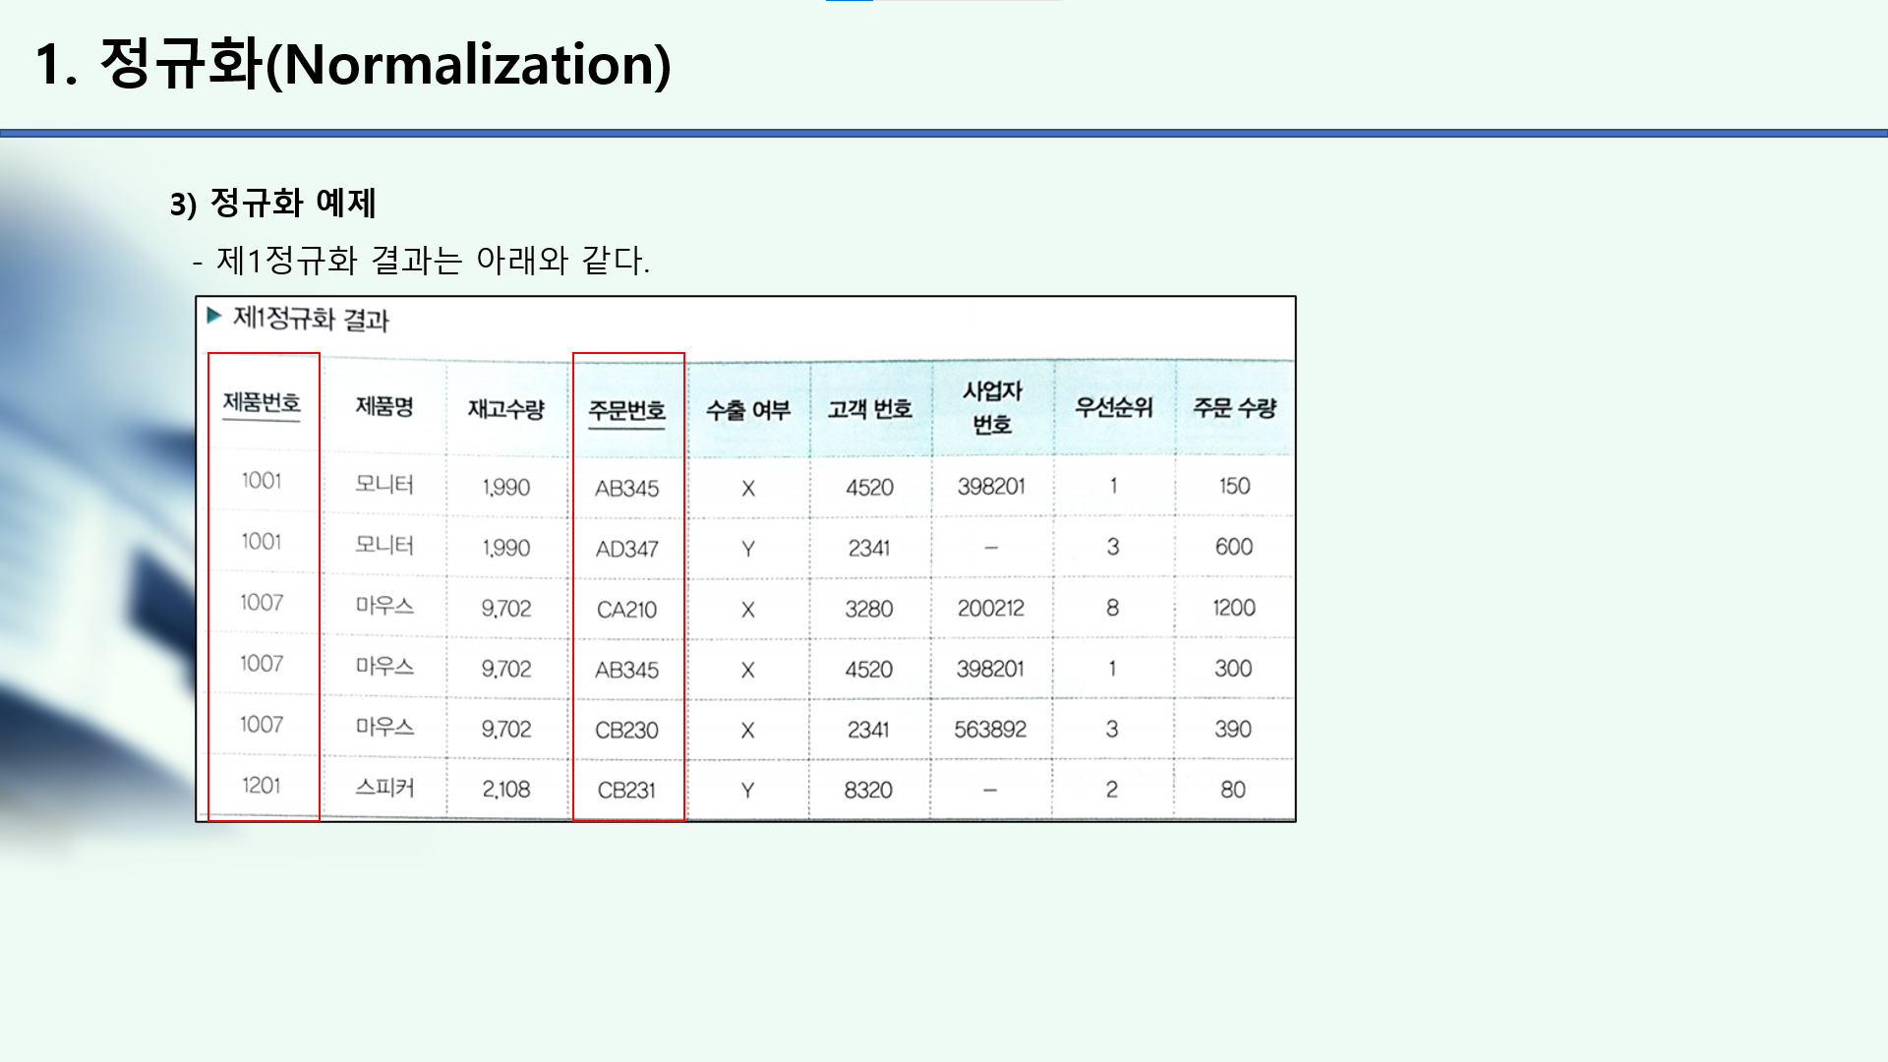Select customer number 3280
This screenshot has height=1062, width=1888.
point(869,610)
